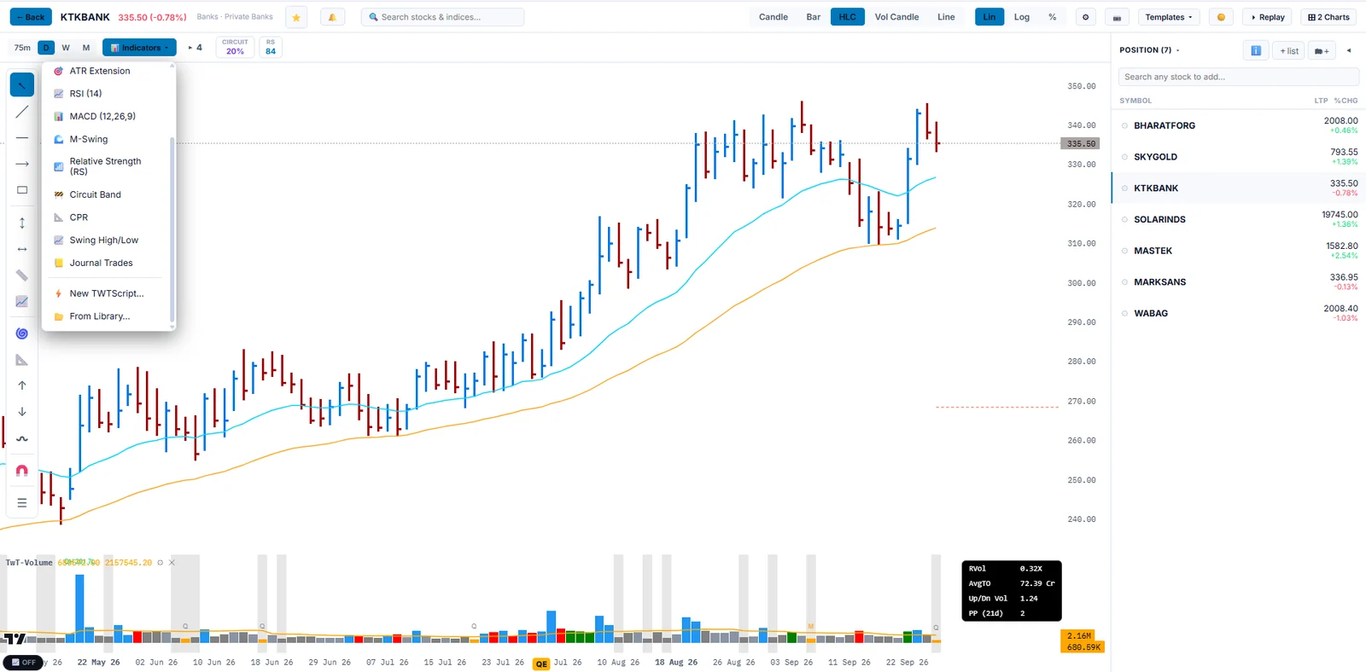Pick the ruler measure tool

point(22,275)
